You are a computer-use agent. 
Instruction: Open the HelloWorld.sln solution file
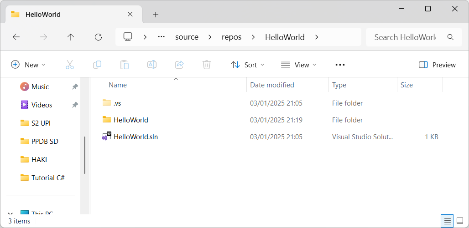click(x=135, y=137)
